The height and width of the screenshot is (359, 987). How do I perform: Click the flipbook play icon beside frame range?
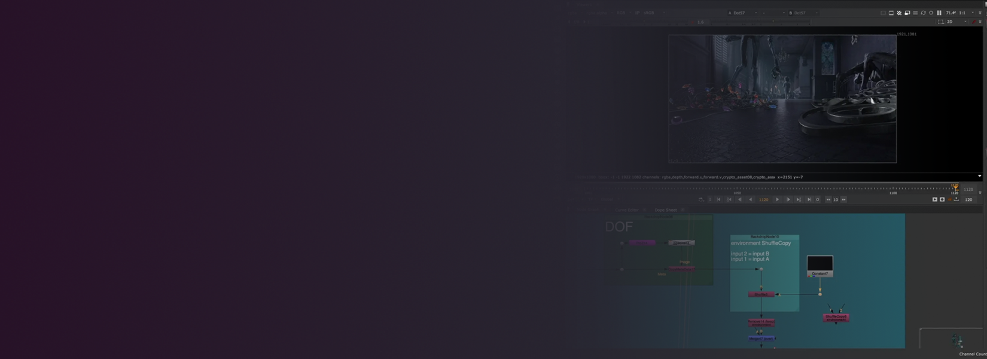click(x=935, y=200)
